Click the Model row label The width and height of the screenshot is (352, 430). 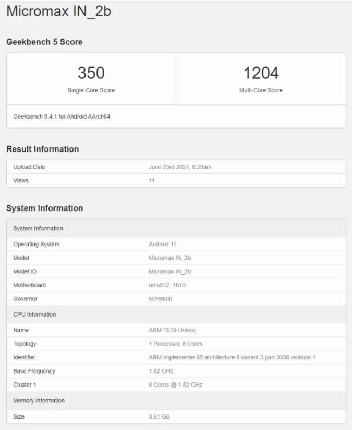pos(21,258)
